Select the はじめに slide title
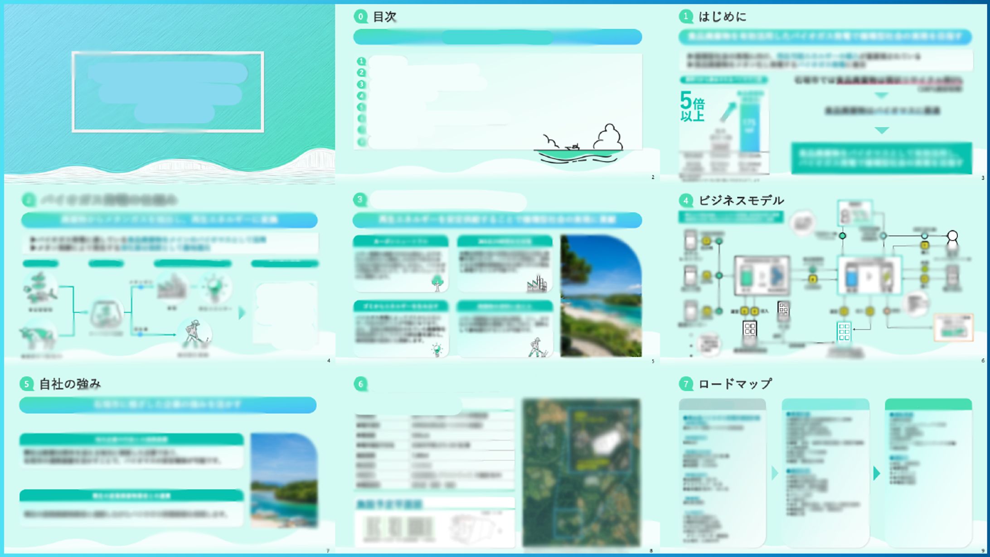This screenshot has width=990, height=557. click(x=722, y=17)
